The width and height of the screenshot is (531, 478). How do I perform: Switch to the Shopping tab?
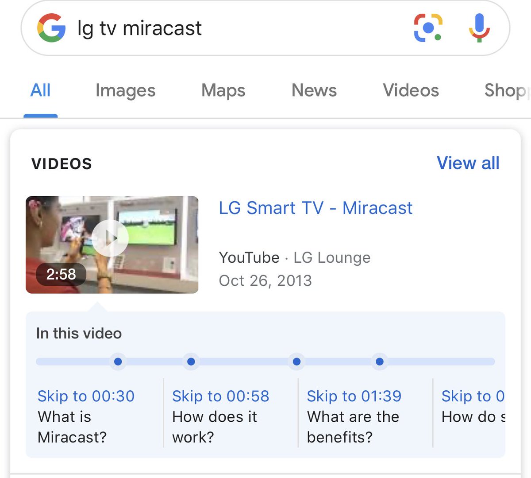coord(507,91)
